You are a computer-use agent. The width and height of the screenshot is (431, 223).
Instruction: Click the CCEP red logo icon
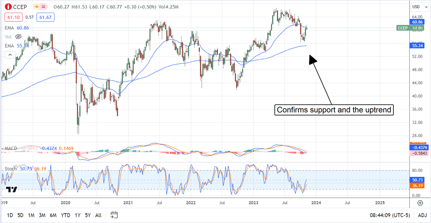tap(8, 7)
